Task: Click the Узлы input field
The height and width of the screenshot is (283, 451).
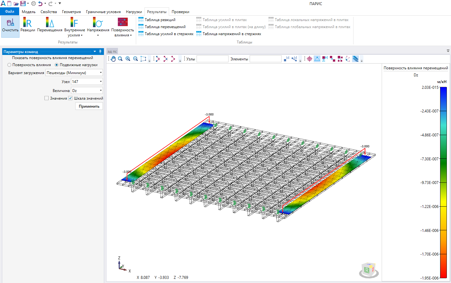Action: 213,59
